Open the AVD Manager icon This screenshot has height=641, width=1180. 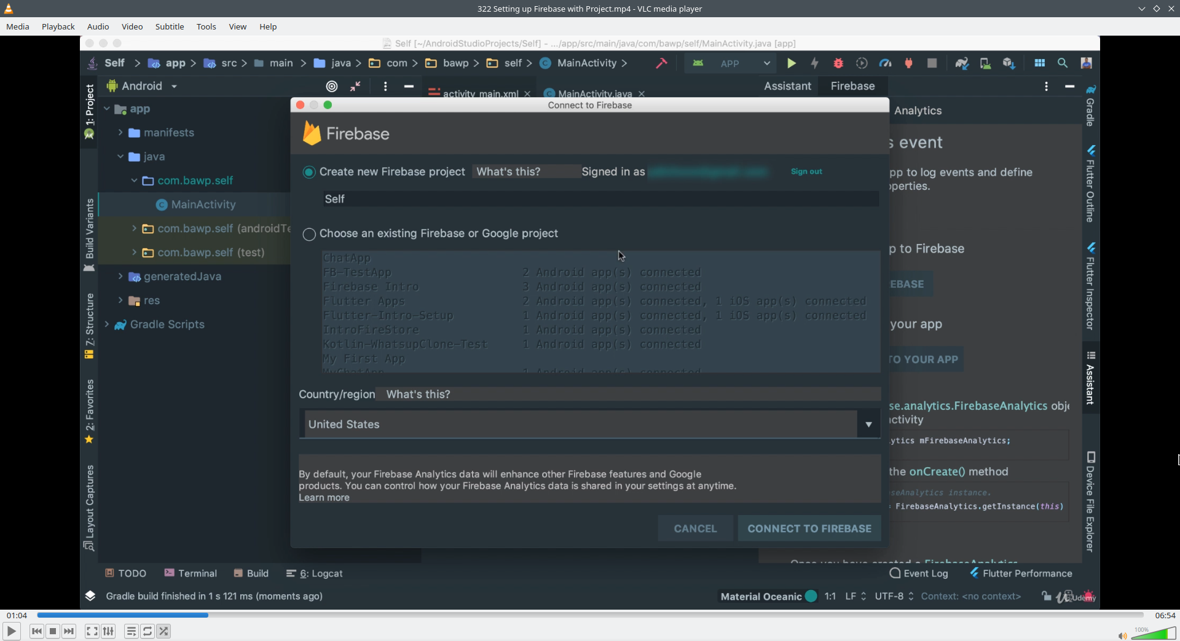click(x=985, y=63)
